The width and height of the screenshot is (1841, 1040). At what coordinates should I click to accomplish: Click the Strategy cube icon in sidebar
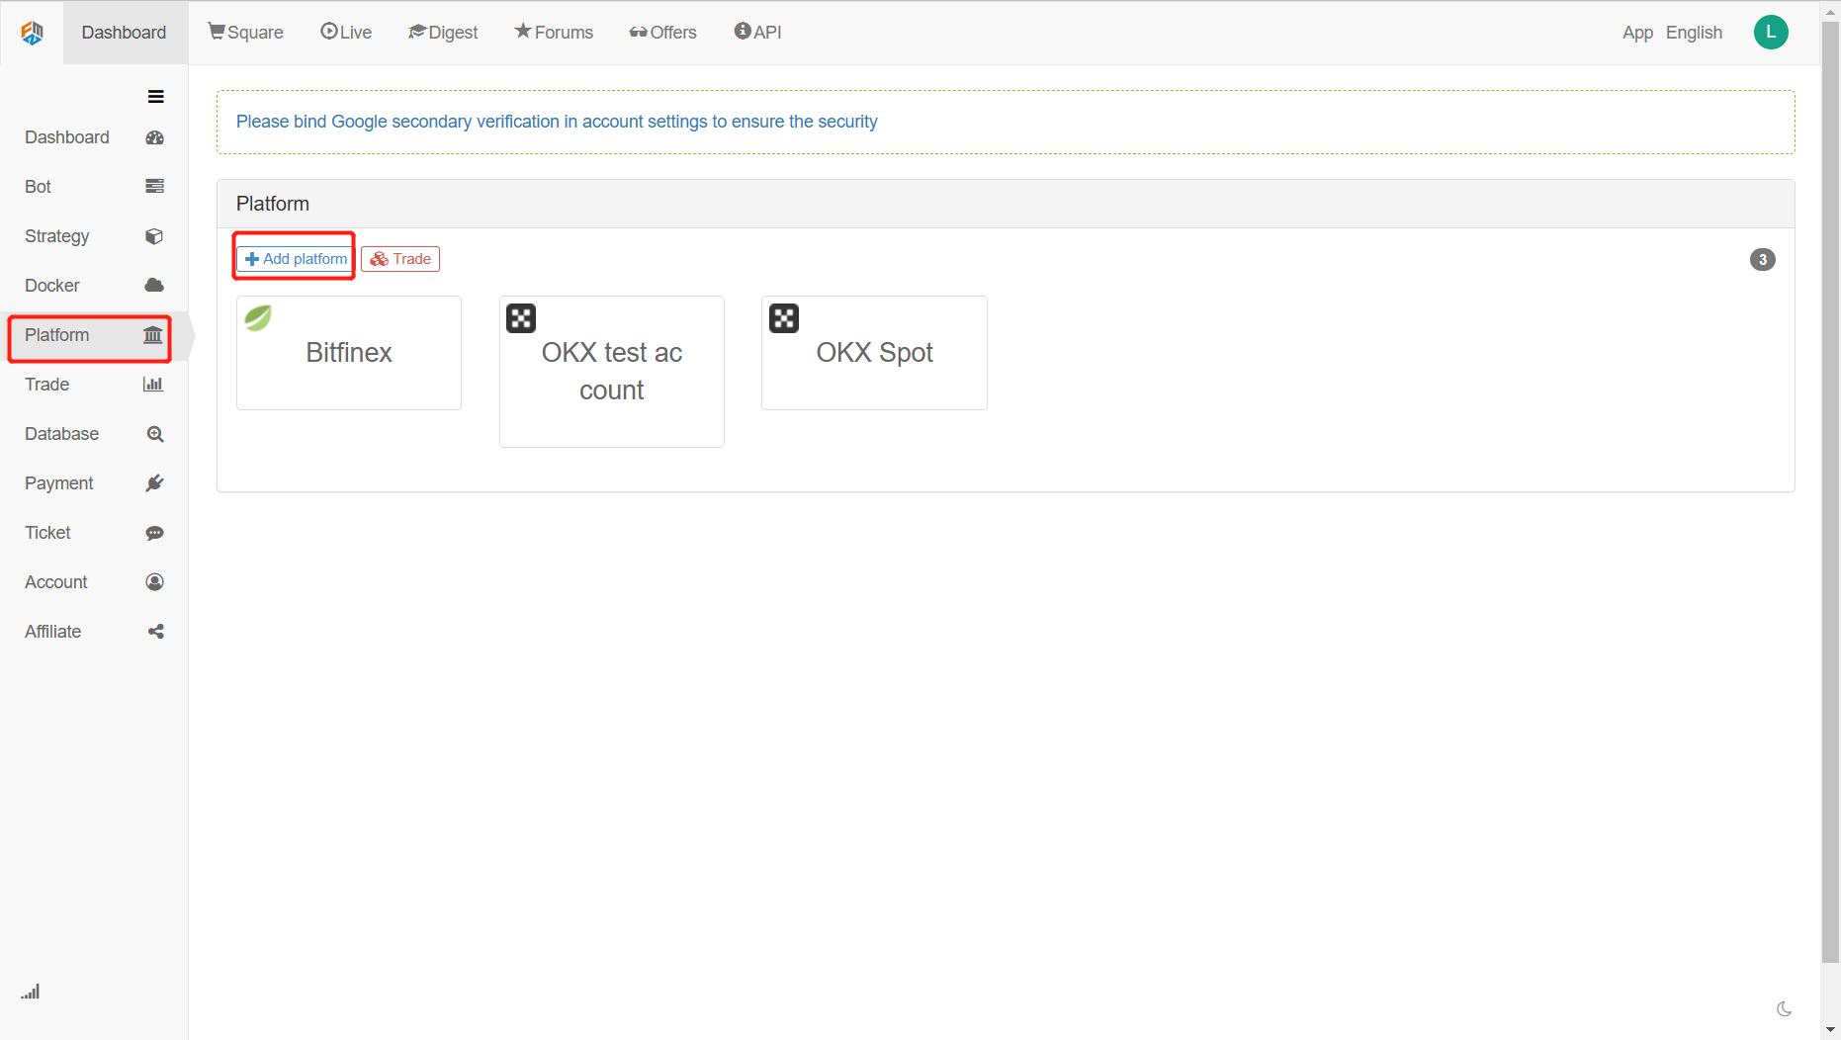(x=154, y=236)
